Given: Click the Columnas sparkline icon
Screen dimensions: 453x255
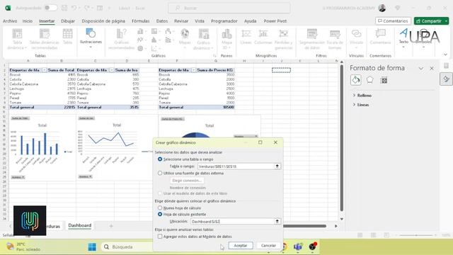Looking at the screenshot, I should pos(263,36).
